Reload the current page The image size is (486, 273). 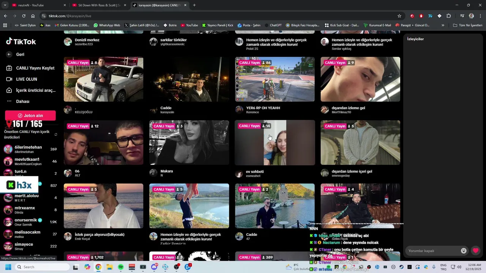click(x=24, y=16)
